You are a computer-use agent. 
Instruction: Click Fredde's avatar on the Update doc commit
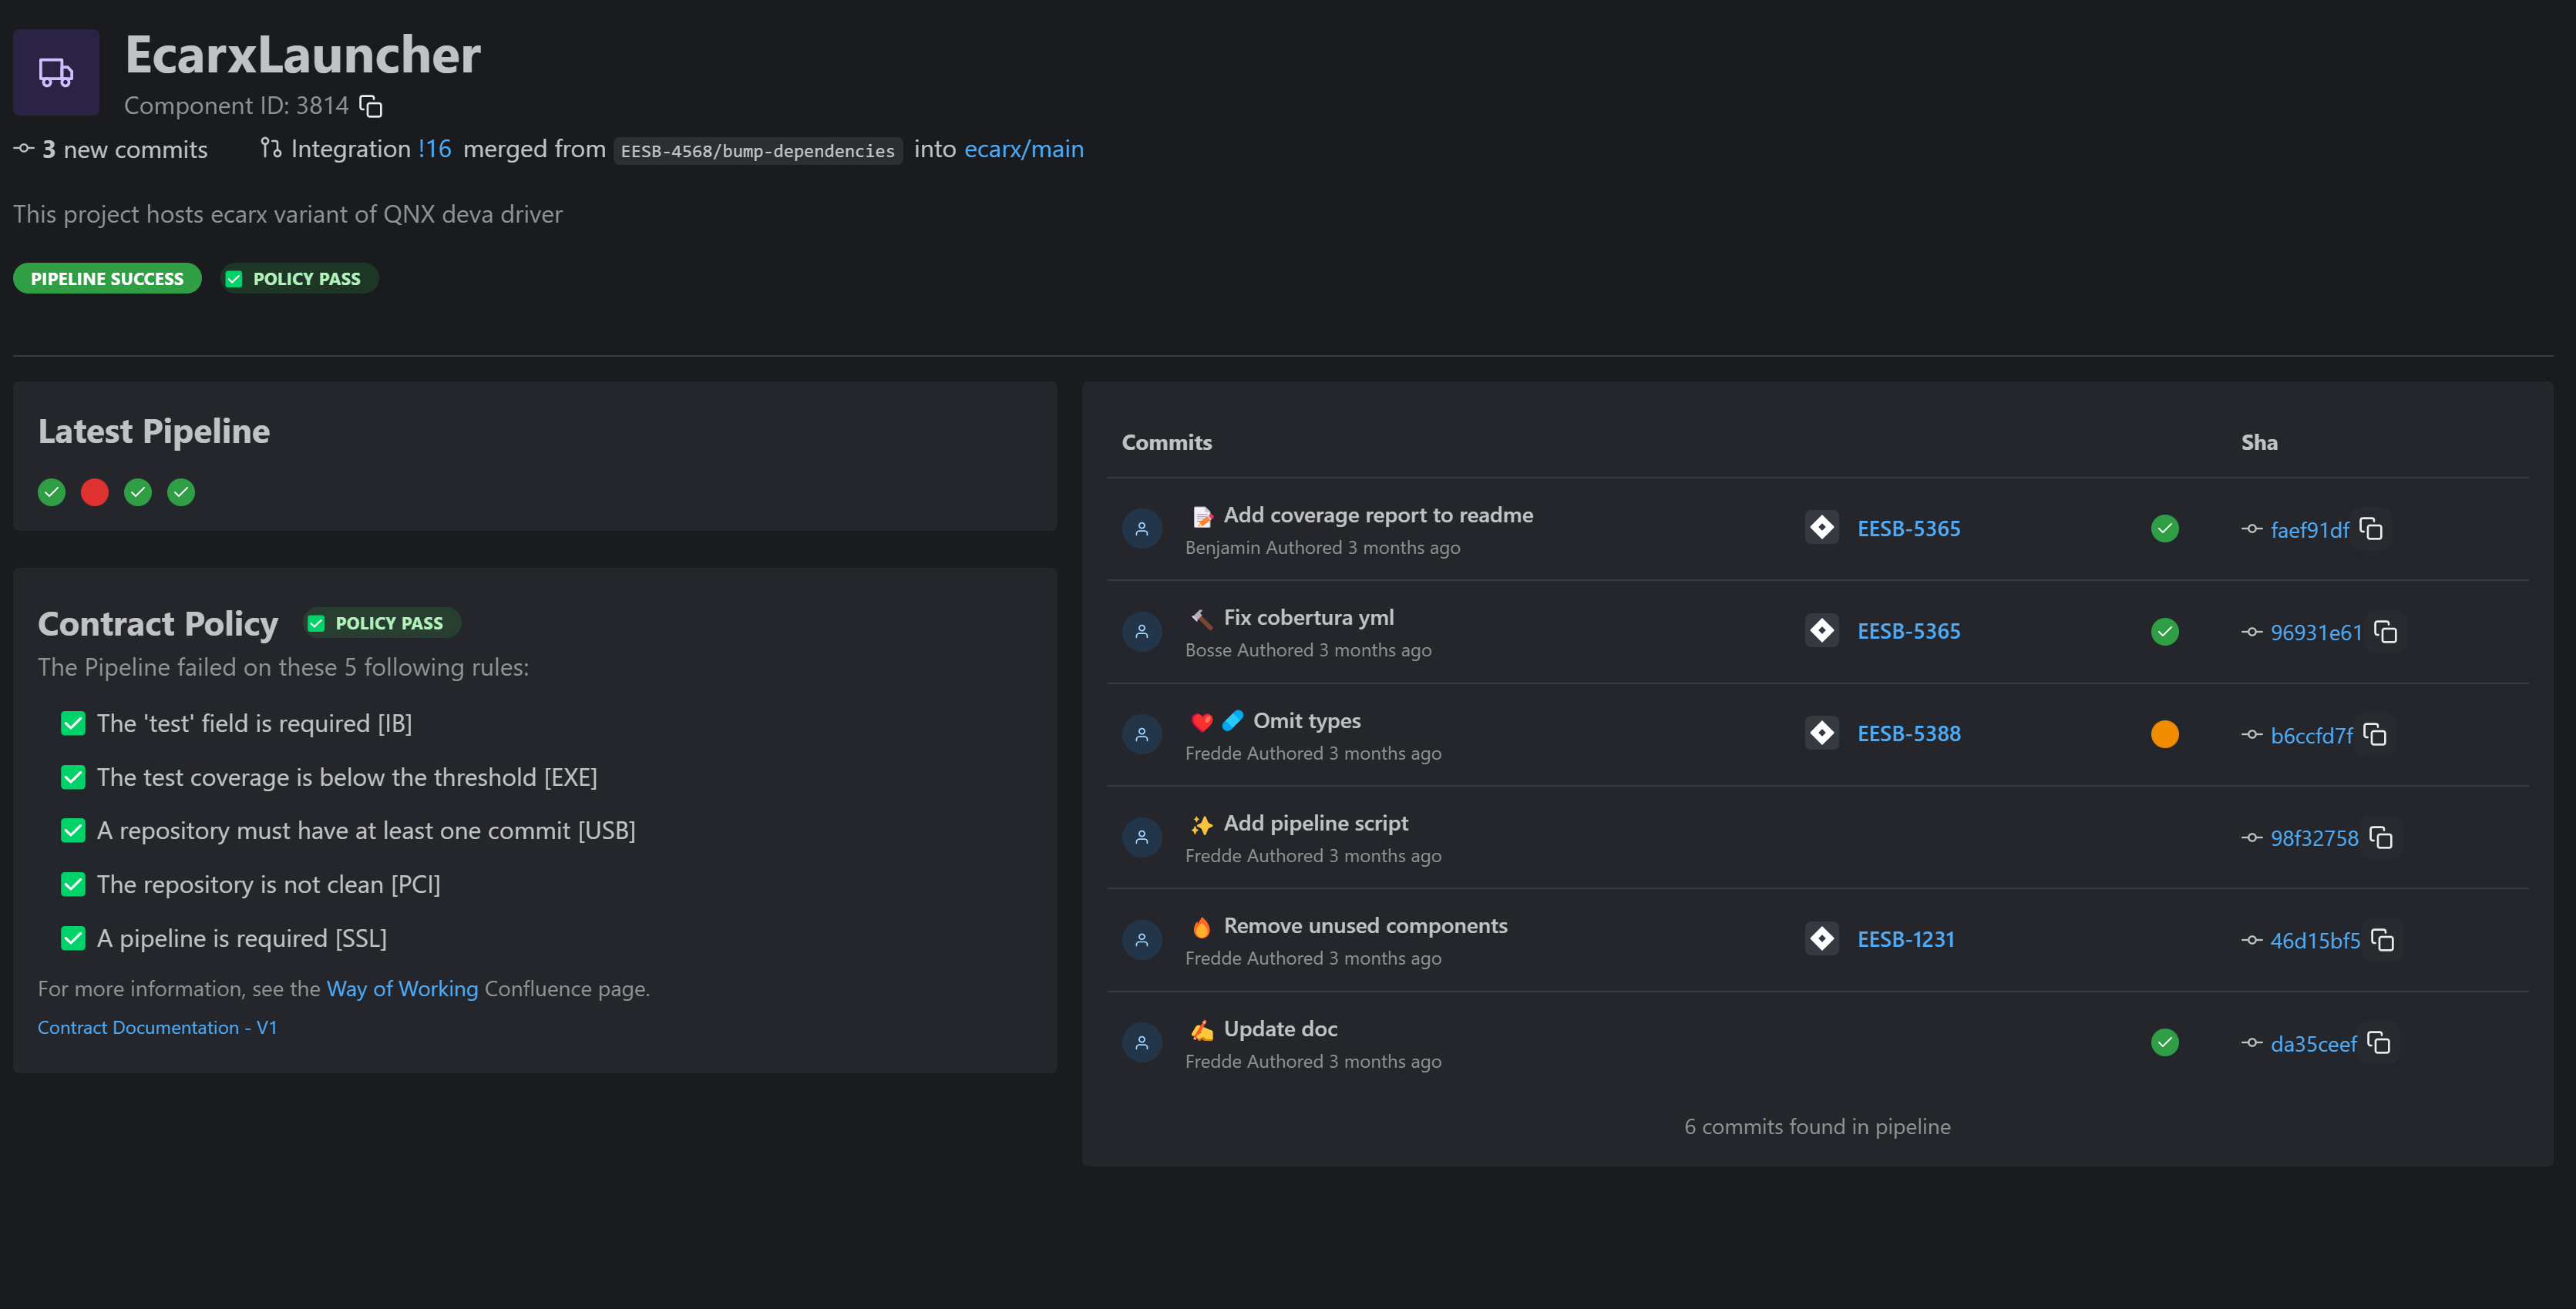1141,1041
